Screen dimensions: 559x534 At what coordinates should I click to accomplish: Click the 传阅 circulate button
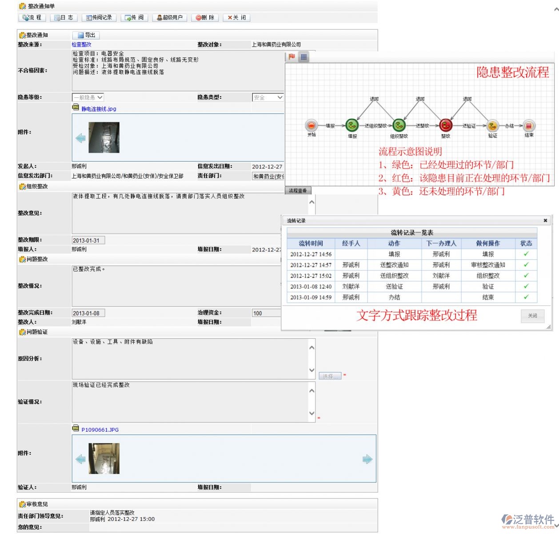coord(134,18)
